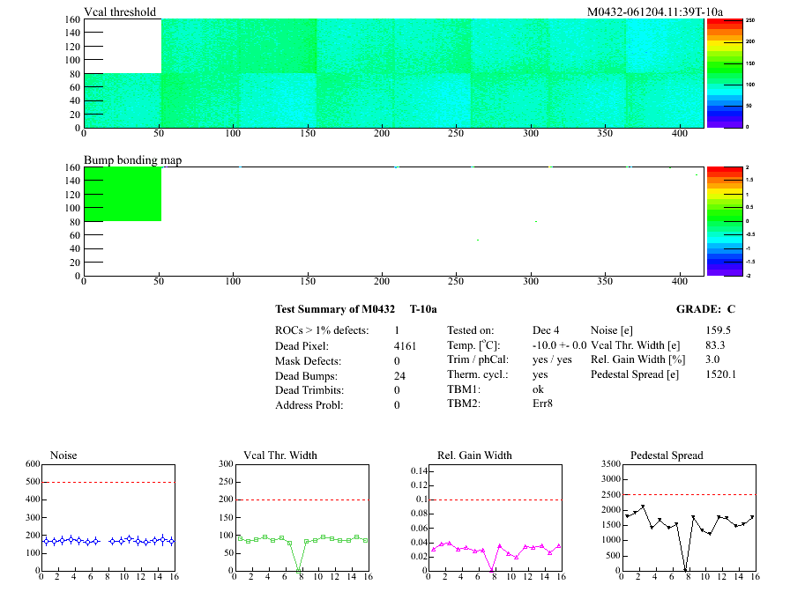Click the TBM1 status 'ok'

(538, 389)
